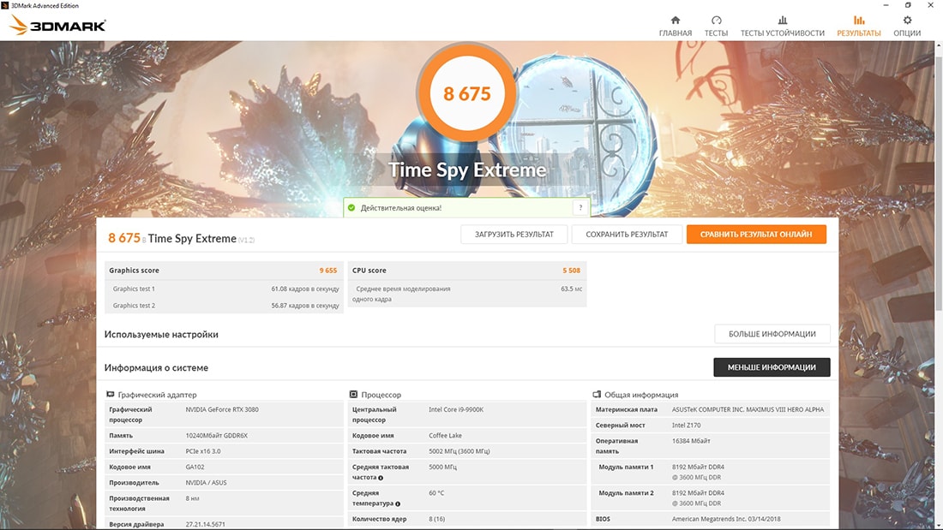Click the NVIDIA GeForce RTX 3080 value

coord(222,410)
